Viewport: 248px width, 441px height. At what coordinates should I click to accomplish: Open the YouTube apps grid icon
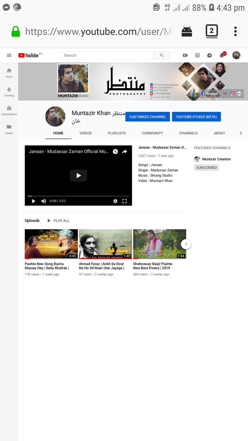point(197,55)
